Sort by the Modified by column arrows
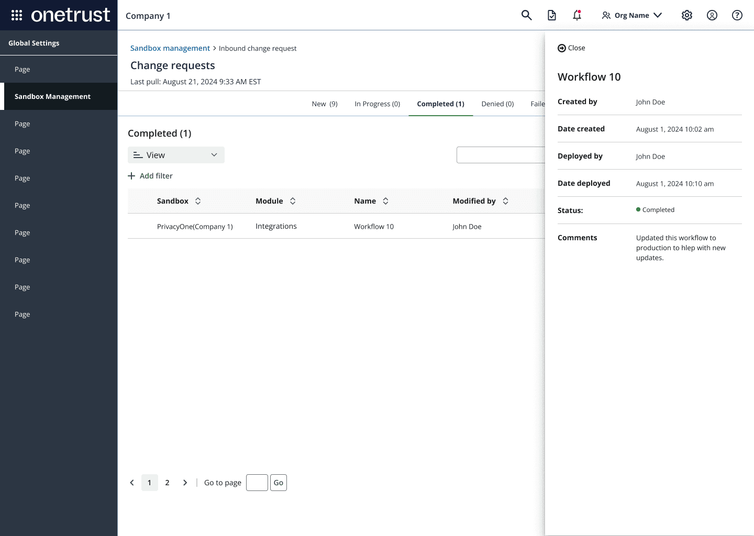Screen dimensions: 754x536 click(505, 201)
